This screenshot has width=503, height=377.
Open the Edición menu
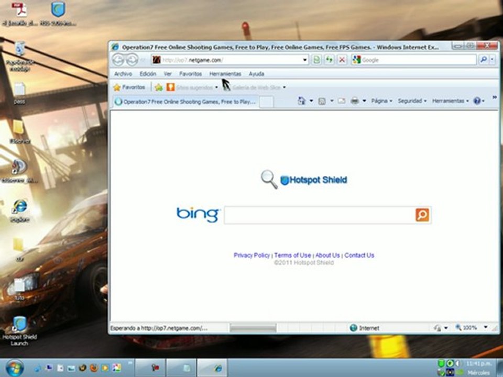(x=148, y=74)
